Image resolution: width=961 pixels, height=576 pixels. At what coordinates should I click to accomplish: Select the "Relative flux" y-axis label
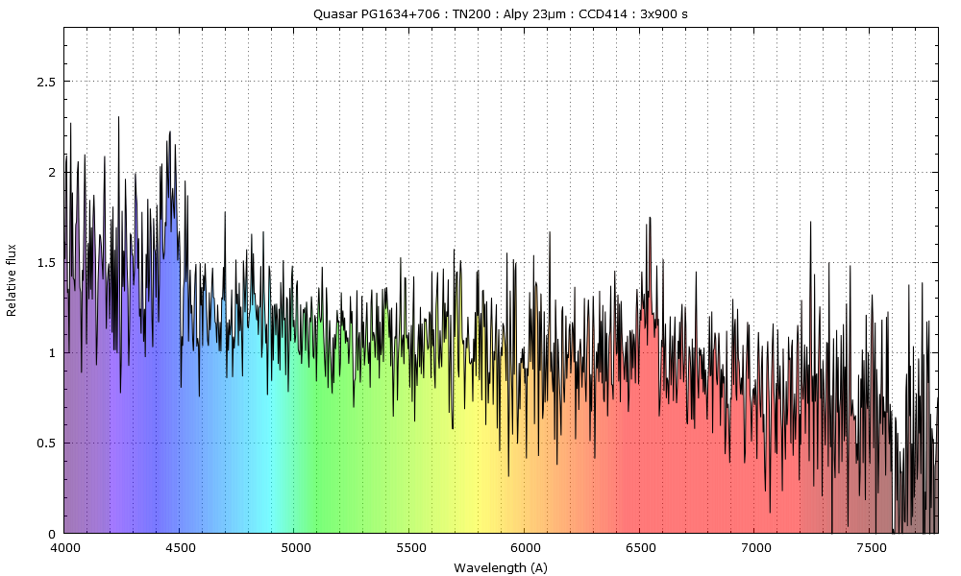pos(12,280)
